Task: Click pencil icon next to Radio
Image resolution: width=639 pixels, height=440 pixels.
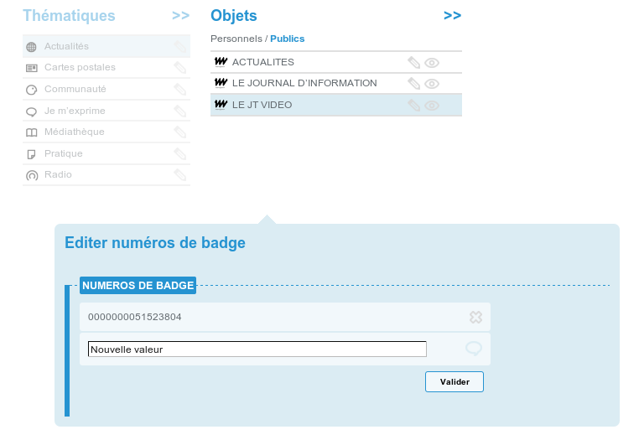Action: (180, 175)
